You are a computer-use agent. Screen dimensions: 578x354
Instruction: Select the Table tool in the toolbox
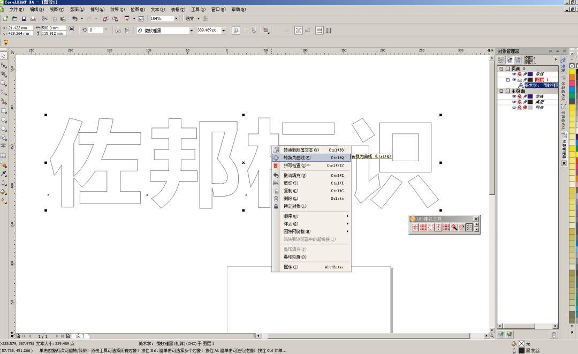pos(3,156)
